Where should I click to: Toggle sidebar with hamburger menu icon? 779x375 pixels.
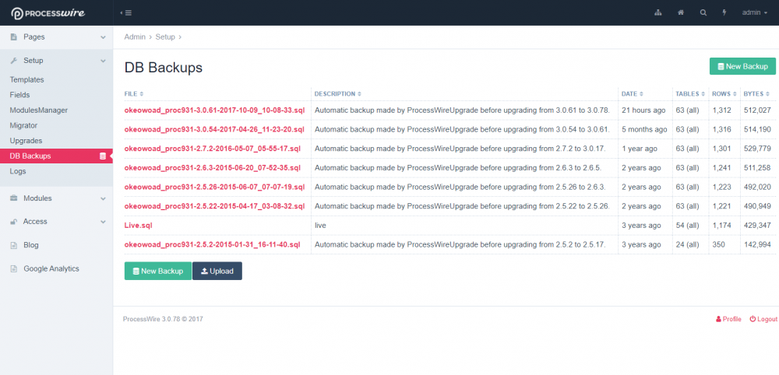125,12
